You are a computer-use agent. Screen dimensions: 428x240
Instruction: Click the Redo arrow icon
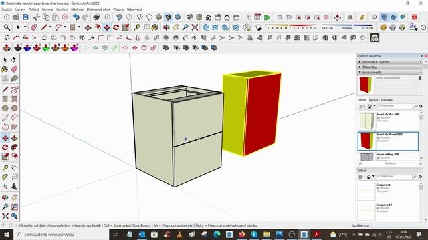86,17
